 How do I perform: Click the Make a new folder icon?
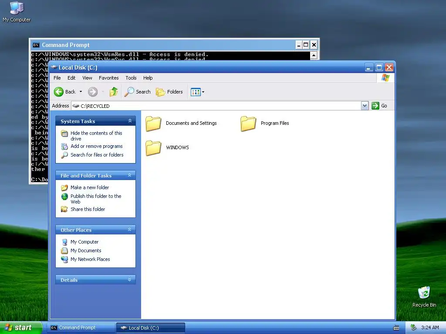[x=64, y=187]
